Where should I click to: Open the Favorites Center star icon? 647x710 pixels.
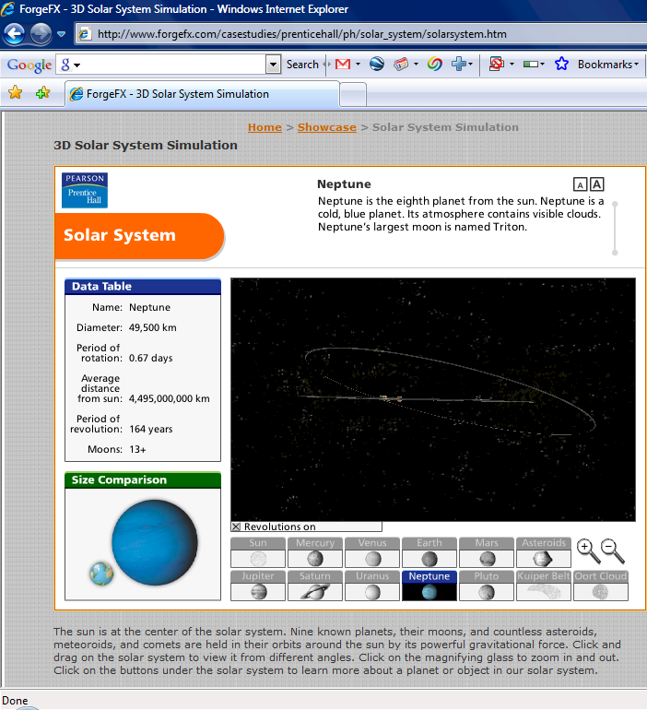pos(15,92)
